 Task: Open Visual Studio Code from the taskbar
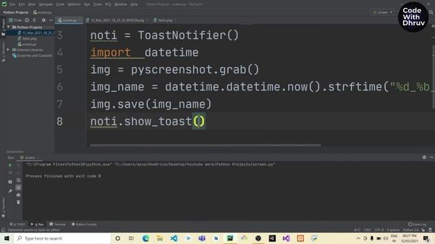174,239
